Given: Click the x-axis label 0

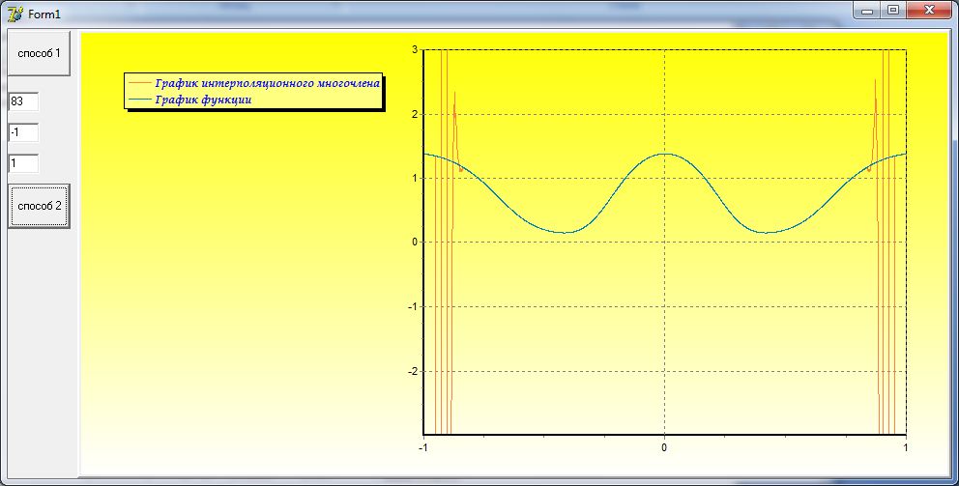Looking at the screenshot, I should pos(664,447).
